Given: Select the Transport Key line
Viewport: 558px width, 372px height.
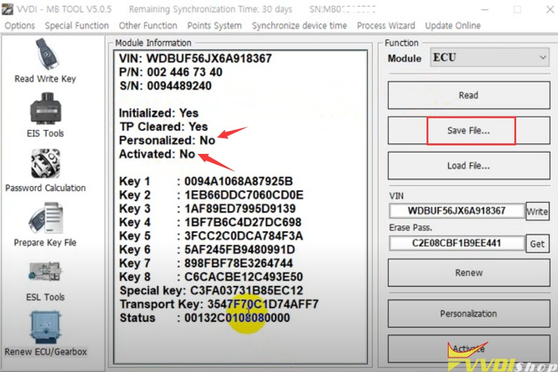Looking at the screenshot, I should 219,304.
